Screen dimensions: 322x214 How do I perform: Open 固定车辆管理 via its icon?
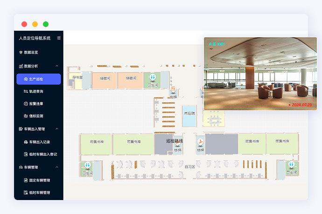(x=26, y=180)
